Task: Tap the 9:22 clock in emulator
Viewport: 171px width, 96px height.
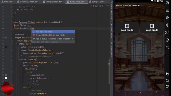Action: click(x=161, y=1)
